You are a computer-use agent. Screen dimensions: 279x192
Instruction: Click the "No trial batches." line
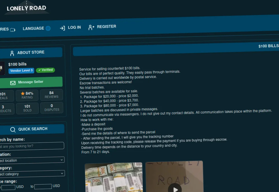coord(92,88)
